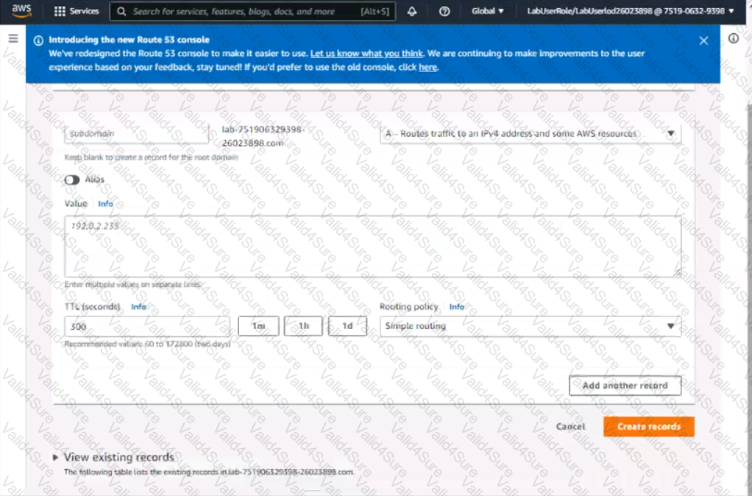Open the Services grid menu
752x496 pixels.
point(77,11)
